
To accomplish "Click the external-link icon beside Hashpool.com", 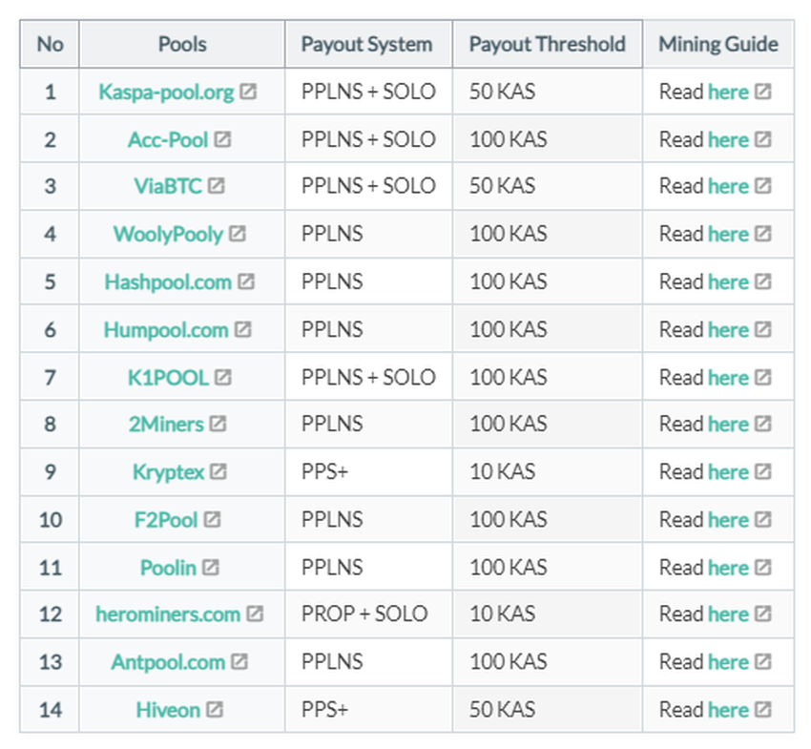I will click(246, 281).
